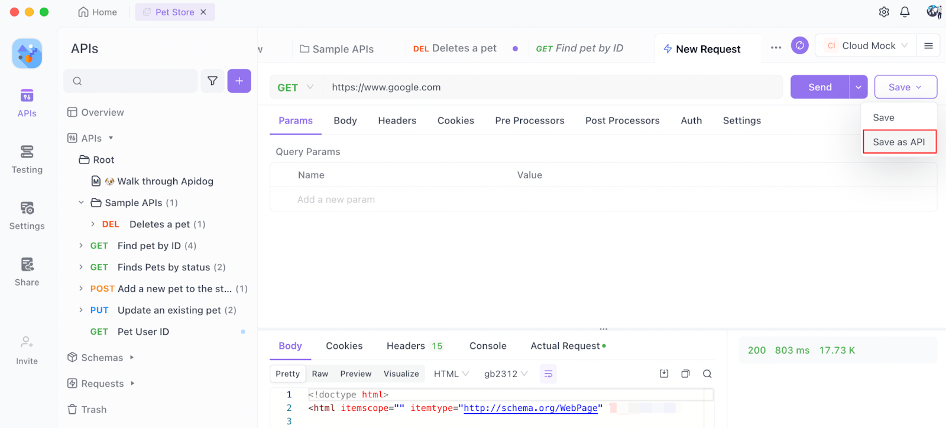Click the URL input showing google.com
The height and width of the screenshot is (428, 946).
tap(532, 87)
